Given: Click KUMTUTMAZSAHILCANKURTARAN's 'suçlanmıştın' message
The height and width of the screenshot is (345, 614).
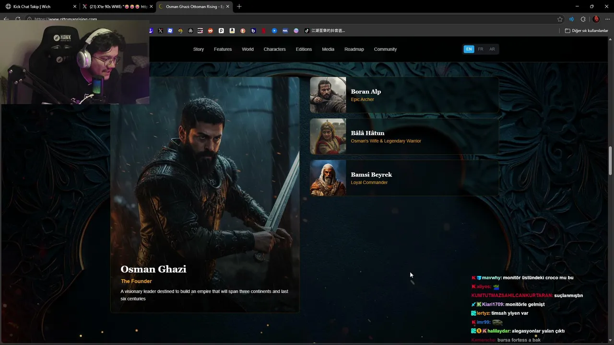Looking at the screenshot, I should pos(527,296).
